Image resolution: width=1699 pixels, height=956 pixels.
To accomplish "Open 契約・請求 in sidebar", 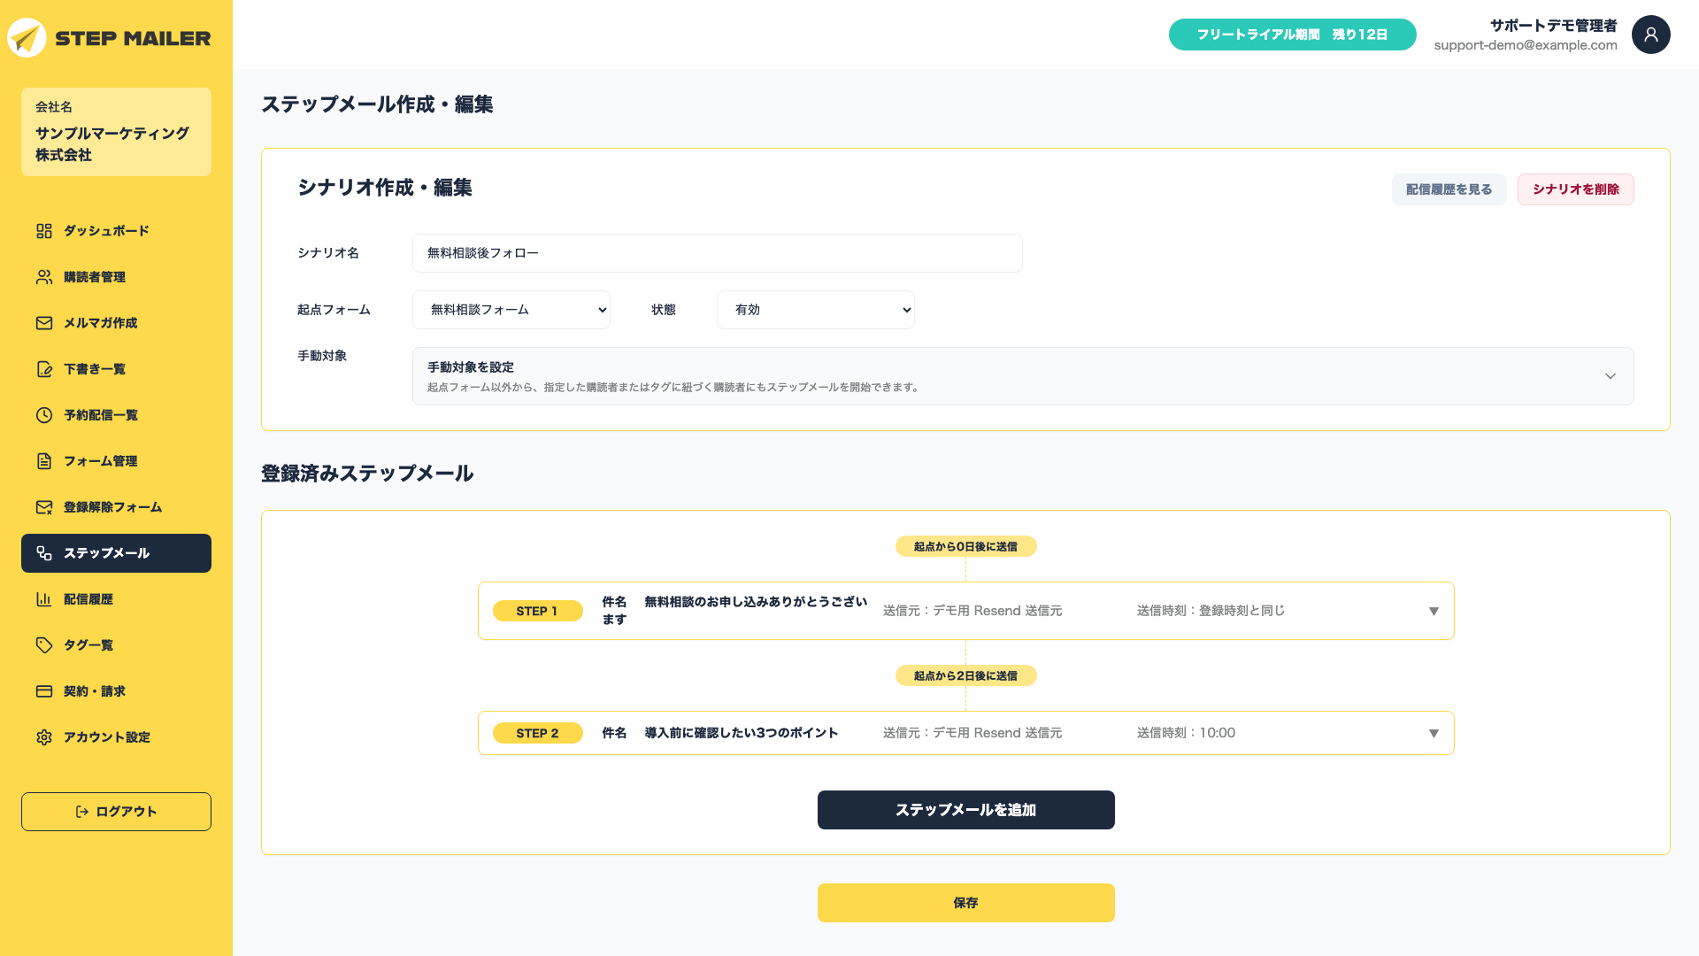I will (116, 691).
